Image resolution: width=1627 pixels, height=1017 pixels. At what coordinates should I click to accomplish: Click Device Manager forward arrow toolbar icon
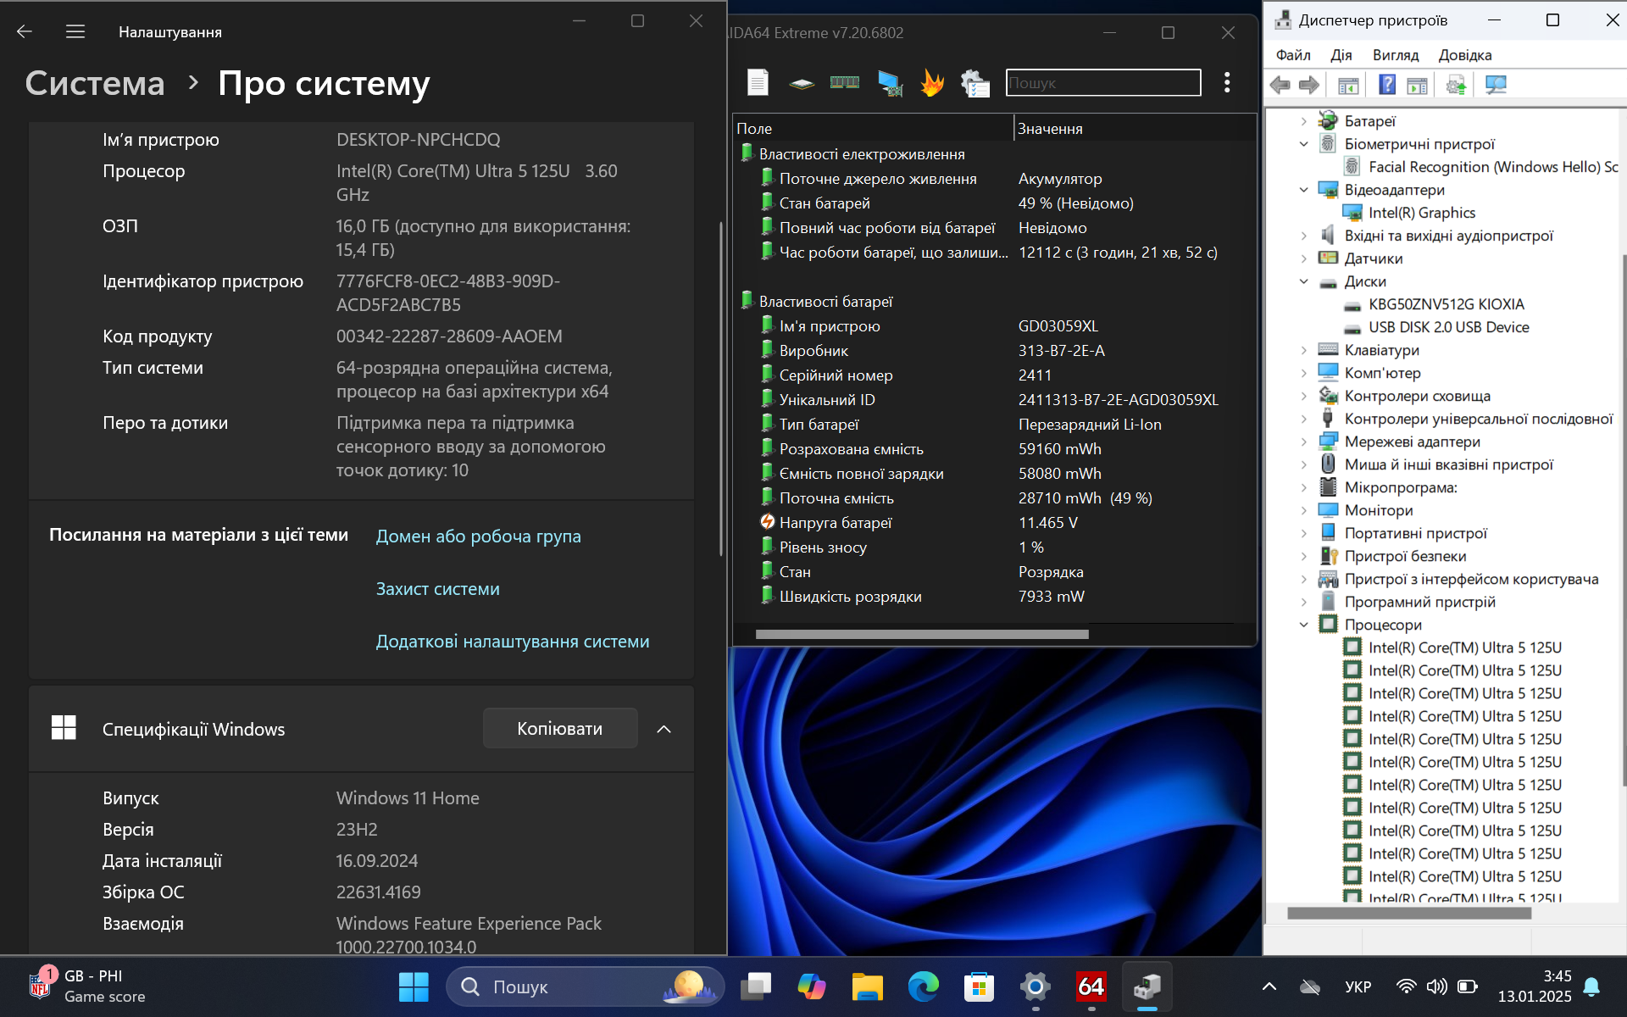click(1309, 85)
